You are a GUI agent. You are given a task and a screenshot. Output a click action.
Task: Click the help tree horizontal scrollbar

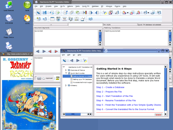[77, 114]
